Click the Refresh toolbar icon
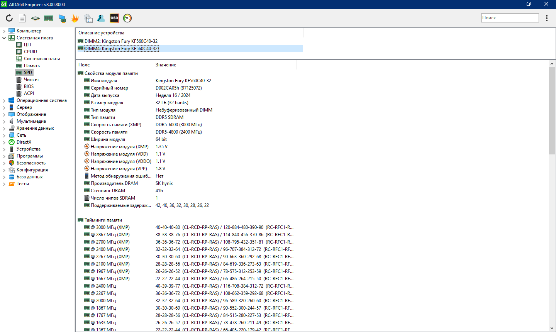556x332 pixels. click(9, 18)
